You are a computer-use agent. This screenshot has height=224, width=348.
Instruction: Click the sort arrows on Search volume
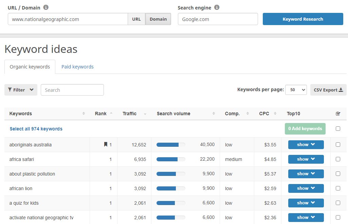click(x=213, y=114)
